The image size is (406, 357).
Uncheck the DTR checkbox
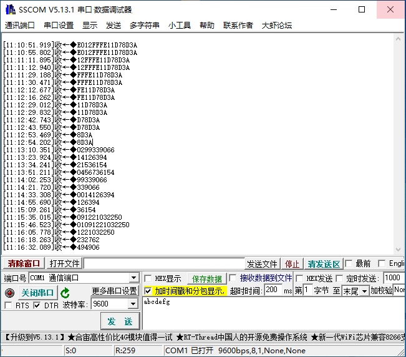click(37, 305)
